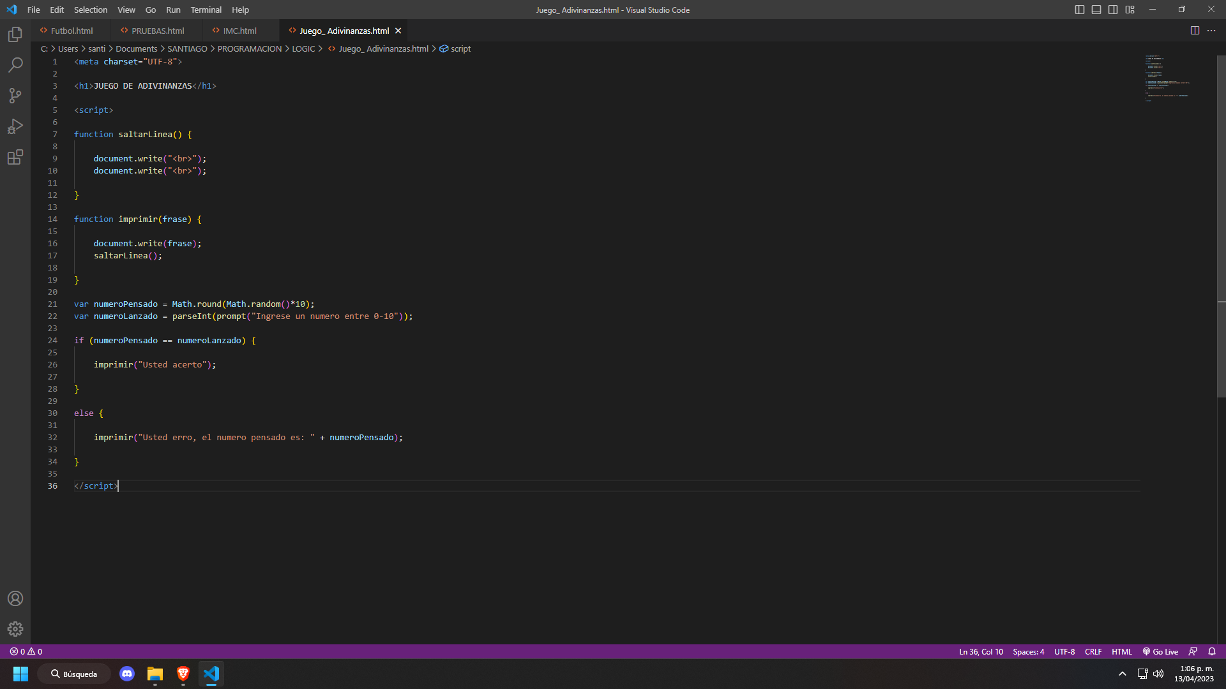Screen dimensions: 1226x689
Task: Change line ending via CRLF
Action: [x=1093, y=651]
